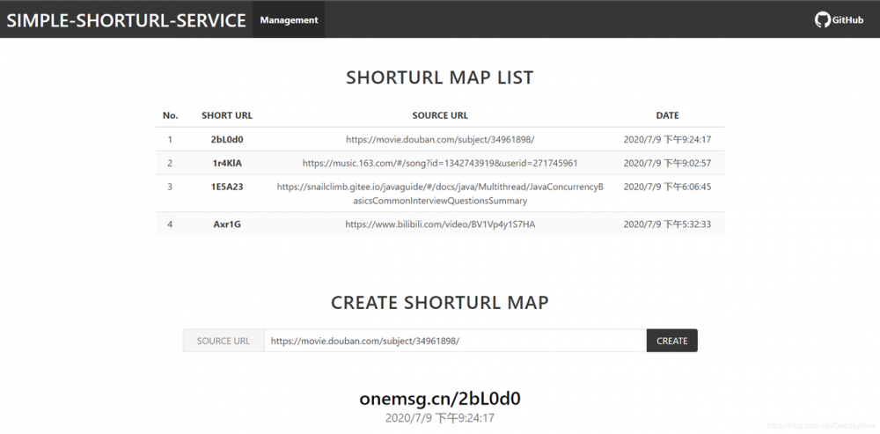Click the SIMPLE-SHORTURL-SERVICE brand title
Viewport: 880px width, 434px height.
127,20
